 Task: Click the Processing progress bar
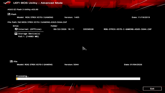pos(78,79)
